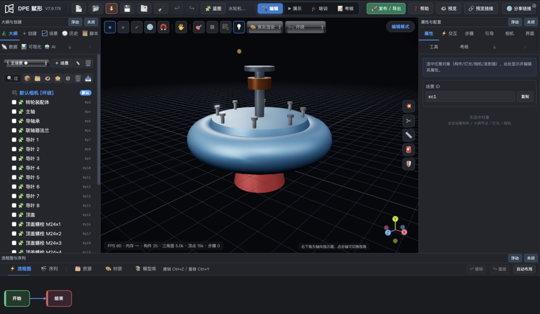Save project with the floppy disk icon

[x=127, y=8]
